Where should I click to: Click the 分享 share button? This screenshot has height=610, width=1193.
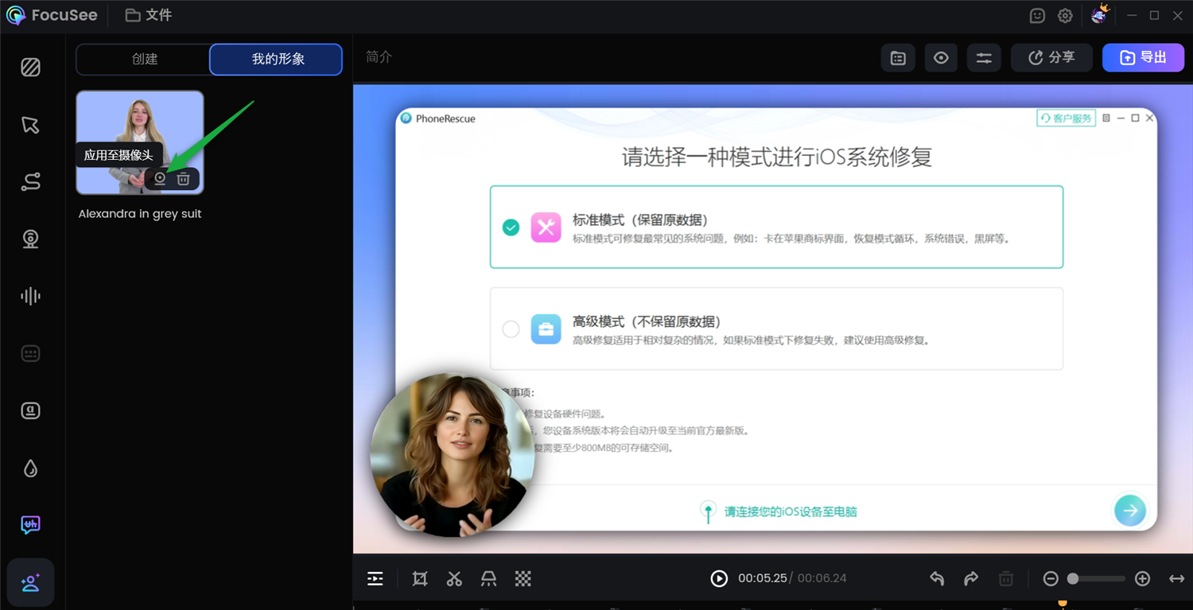click(1051, 57)
